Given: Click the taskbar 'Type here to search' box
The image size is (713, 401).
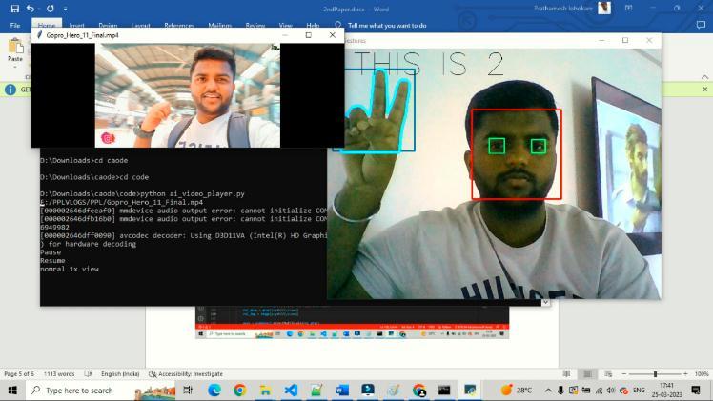Looking at the screenshot, I should [x=100, y=391].
